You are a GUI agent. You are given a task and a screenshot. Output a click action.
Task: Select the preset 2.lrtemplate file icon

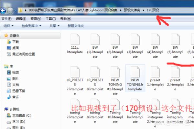[175, 72]
